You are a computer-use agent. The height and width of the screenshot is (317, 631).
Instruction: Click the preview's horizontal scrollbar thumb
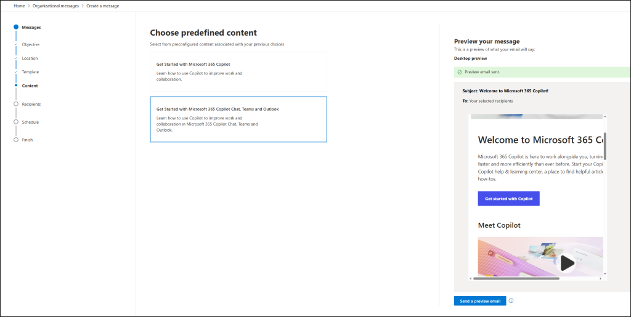(x=516, y=278)
